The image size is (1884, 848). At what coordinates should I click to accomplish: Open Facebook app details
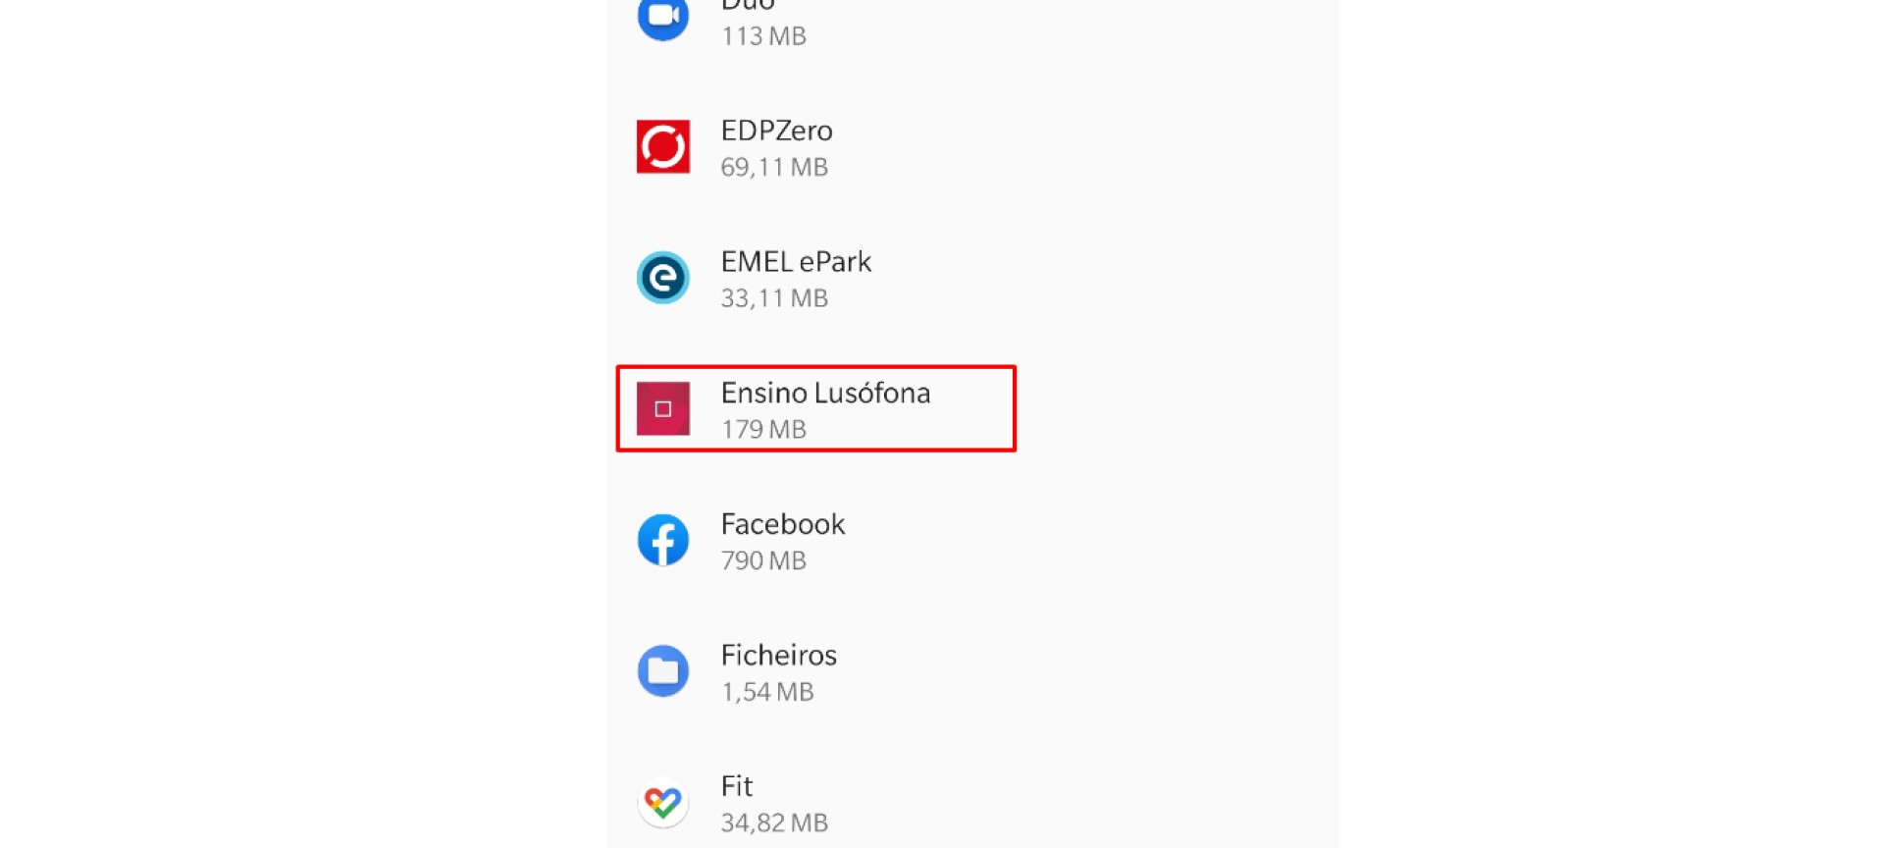971,541
